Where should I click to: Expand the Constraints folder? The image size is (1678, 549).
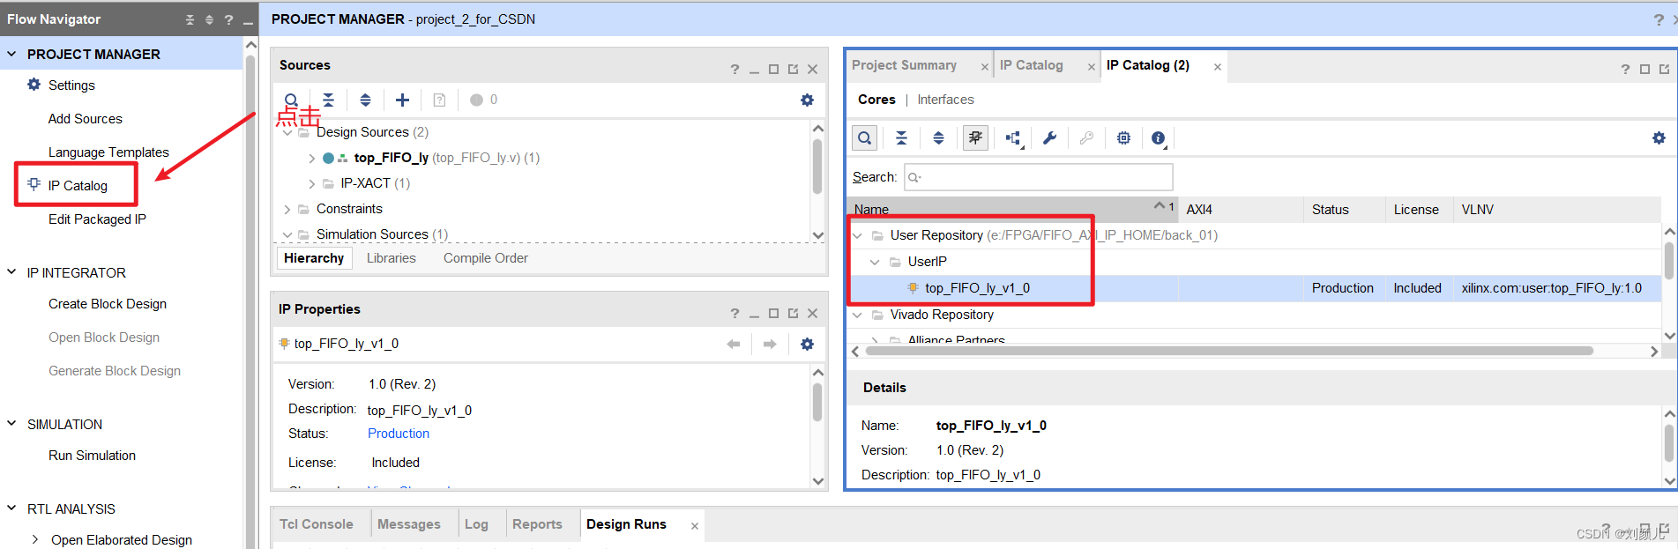coord(287,209)
